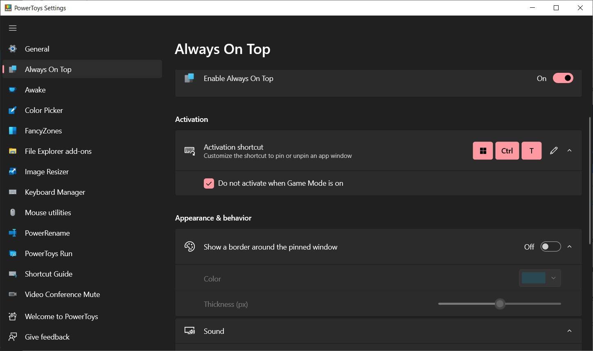
Task: Click Give feedback in the sidebar
Action: 47,337
